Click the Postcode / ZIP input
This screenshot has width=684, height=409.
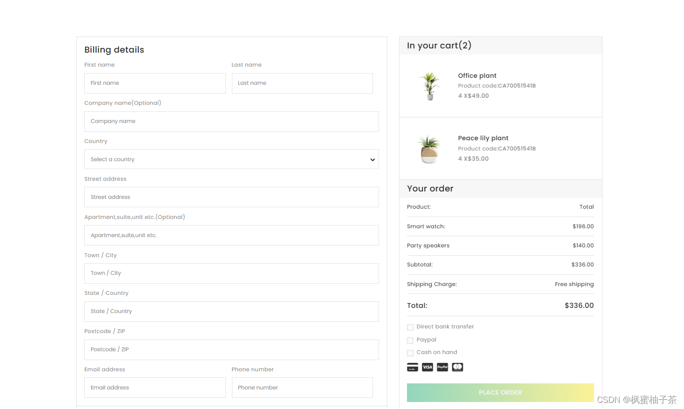click(231, 350)
